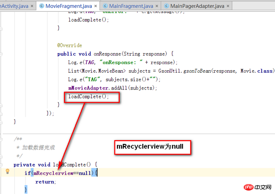
Task: Switch to the MainFragment.java tab
Action: coord(131,6)
